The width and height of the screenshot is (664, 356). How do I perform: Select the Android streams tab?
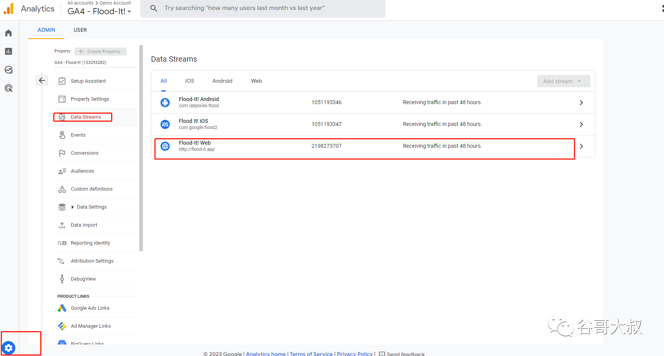222,81
